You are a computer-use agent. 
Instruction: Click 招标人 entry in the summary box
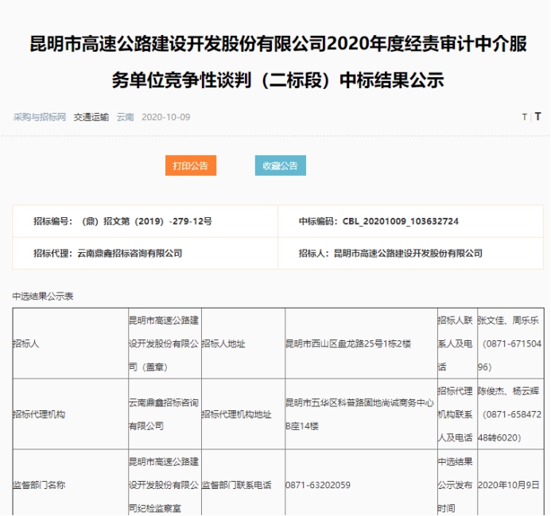point(390,253)
